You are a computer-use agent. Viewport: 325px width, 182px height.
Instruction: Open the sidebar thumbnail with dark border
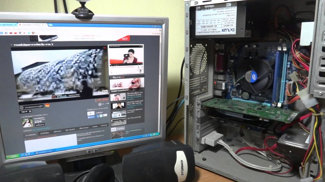(x=118, y=106)
